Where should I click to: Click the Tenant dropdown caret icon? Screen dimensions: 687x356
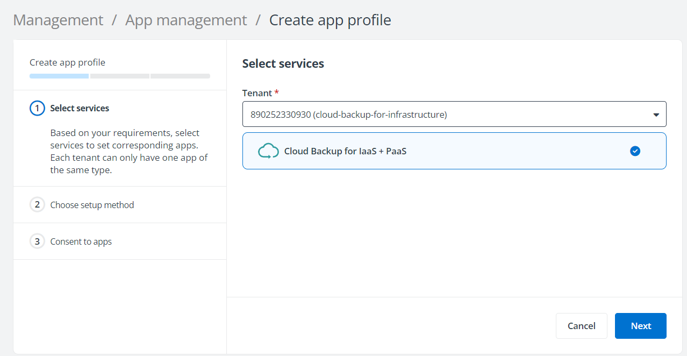(656, 114)
